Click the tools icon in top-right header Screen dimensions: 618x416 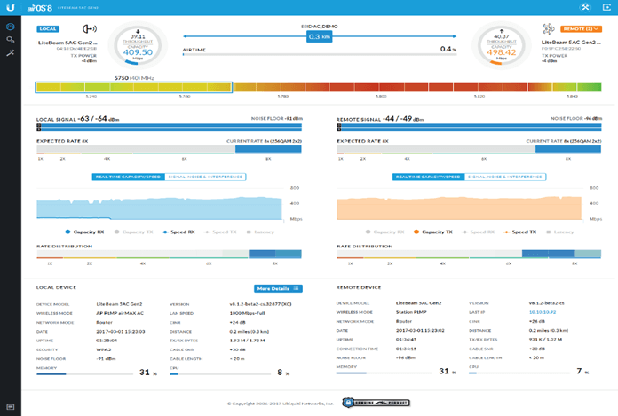coord(589,10)
